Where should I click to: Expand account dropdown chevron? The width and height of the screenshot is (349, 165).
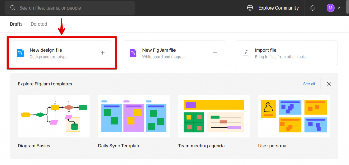339,8
